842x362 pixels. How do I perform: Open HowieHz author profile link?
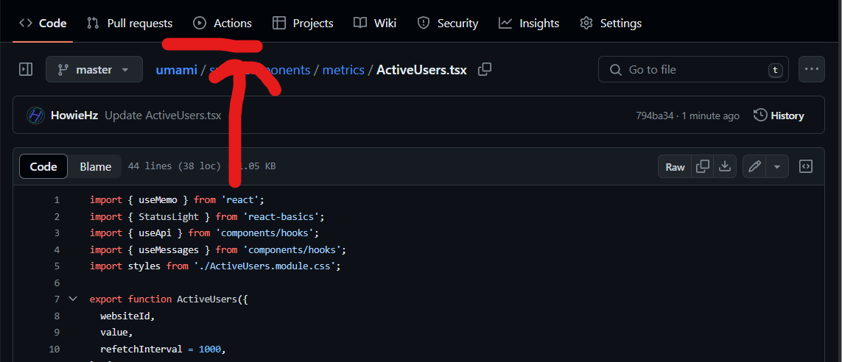(74, 116)
